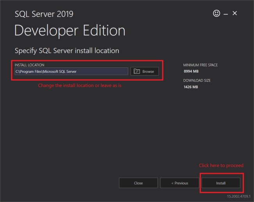This screenshot has height=202, width=254.
Task: Click the INSTALL LOCATION field label
Action: [29, 65]
